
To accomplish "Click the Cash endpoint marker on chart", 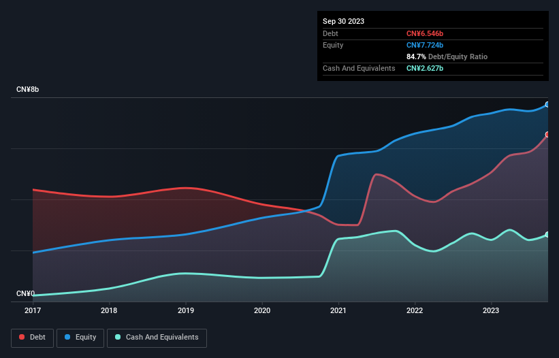I will point(547,235).
